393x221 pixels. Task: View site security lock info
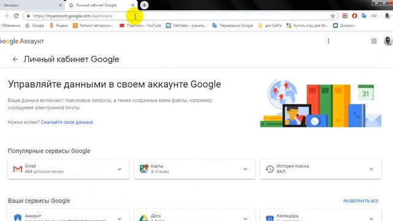pos(28,16)
